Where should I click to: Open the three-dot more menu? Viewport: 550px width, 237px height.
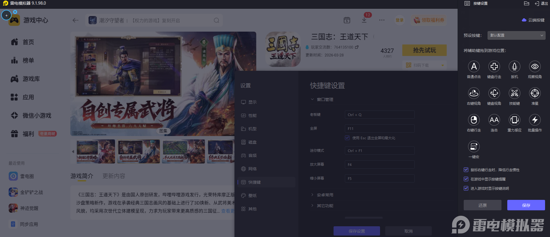tap(382, 20)
